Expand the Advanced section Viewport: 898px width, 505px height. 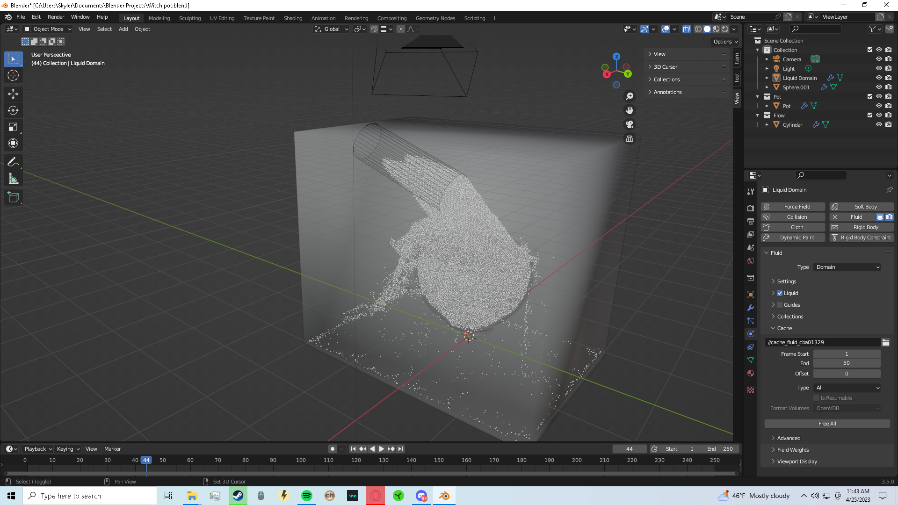[789, 438]
